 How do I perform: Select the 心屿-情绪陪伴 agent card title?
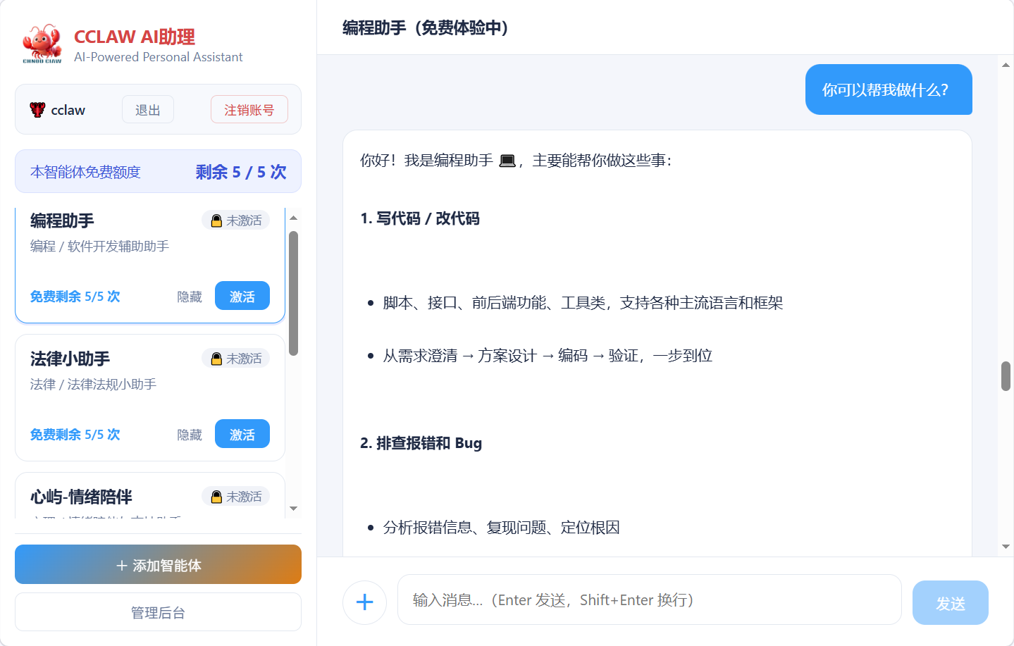click(81, 497)
